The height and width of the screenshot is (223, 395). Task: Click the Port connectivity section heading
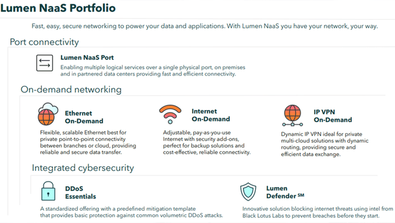[44, 42]
